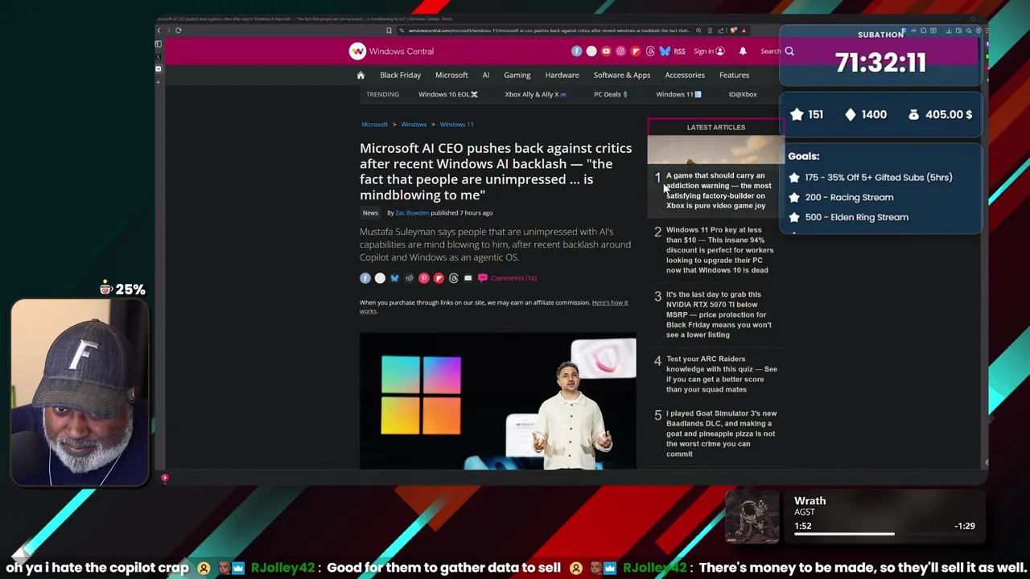Open the RSS feed link
The width and height of the screenshot is (1030, 579).
(679, 51)
